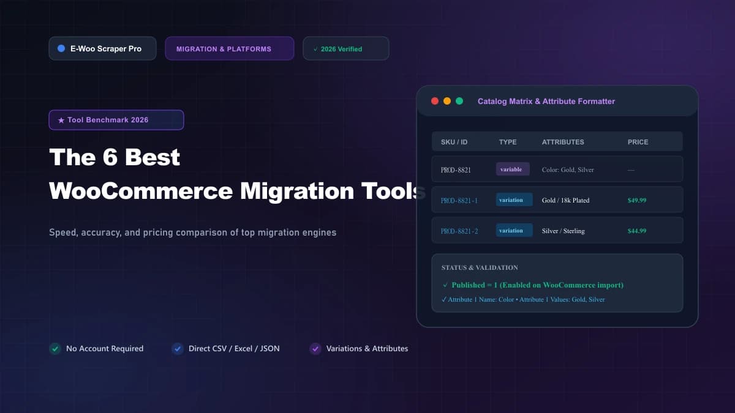Select the Migration & Platforms badge
Image resolution: width=735 pixels, height=413 pixels.
point(229,48)
